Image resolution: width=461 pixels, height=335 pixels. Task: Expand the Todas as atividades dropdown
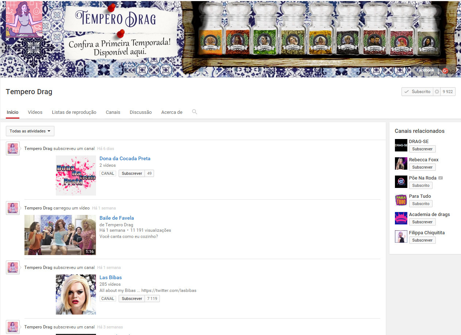tap(30, 131)
